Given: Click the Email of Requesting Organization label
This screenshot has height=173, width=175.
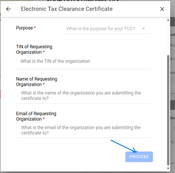Looking at the screenshot, I should coord(36,116).
